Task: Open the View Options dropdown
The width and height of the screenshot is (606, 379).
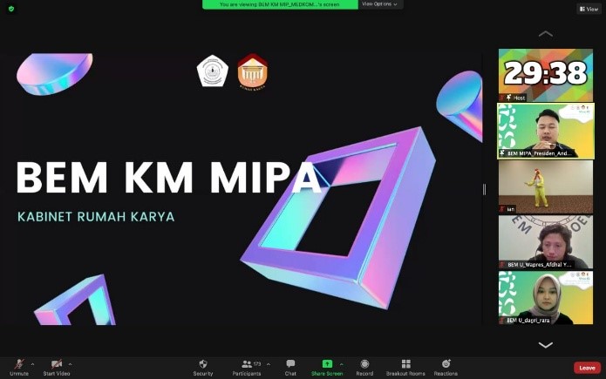Action: (380, 4)
